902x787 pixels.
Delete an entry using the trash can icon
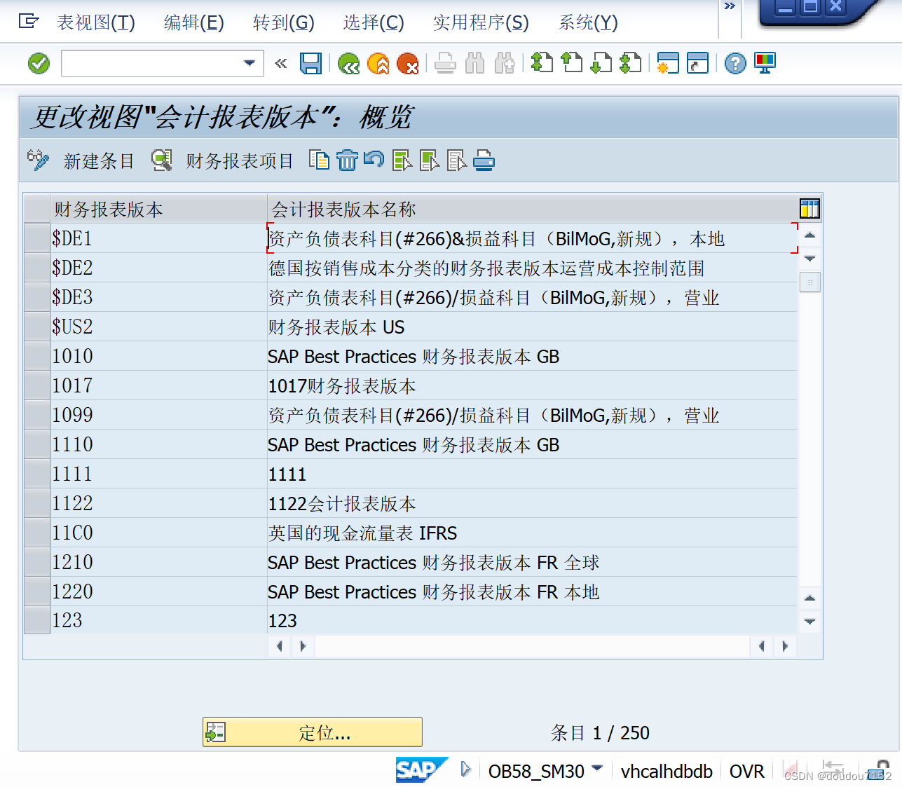[348, 160]
